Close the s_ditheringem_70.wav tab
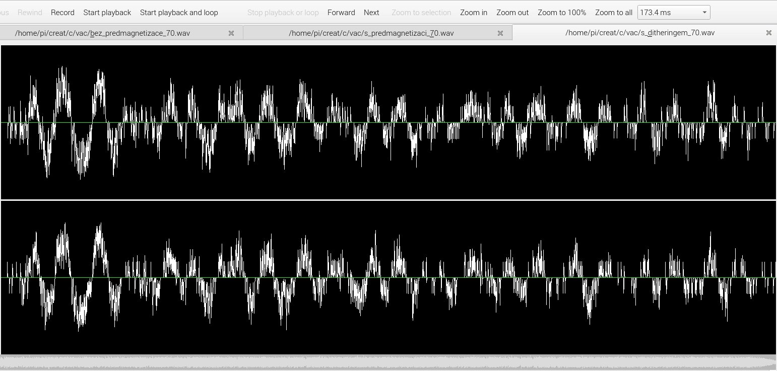Image resolution: width=777 pixels, height=371 pixels. pos(769,33)
